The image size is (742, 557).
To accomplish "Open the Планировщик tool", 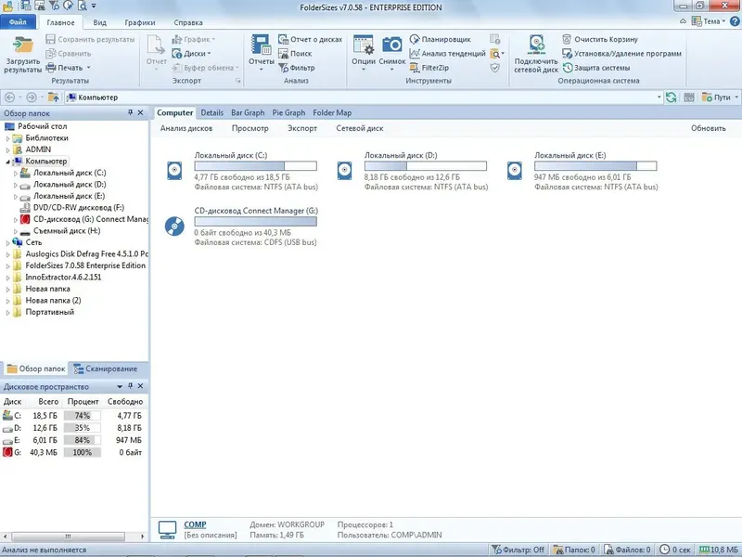I will [x=447, y=38].
